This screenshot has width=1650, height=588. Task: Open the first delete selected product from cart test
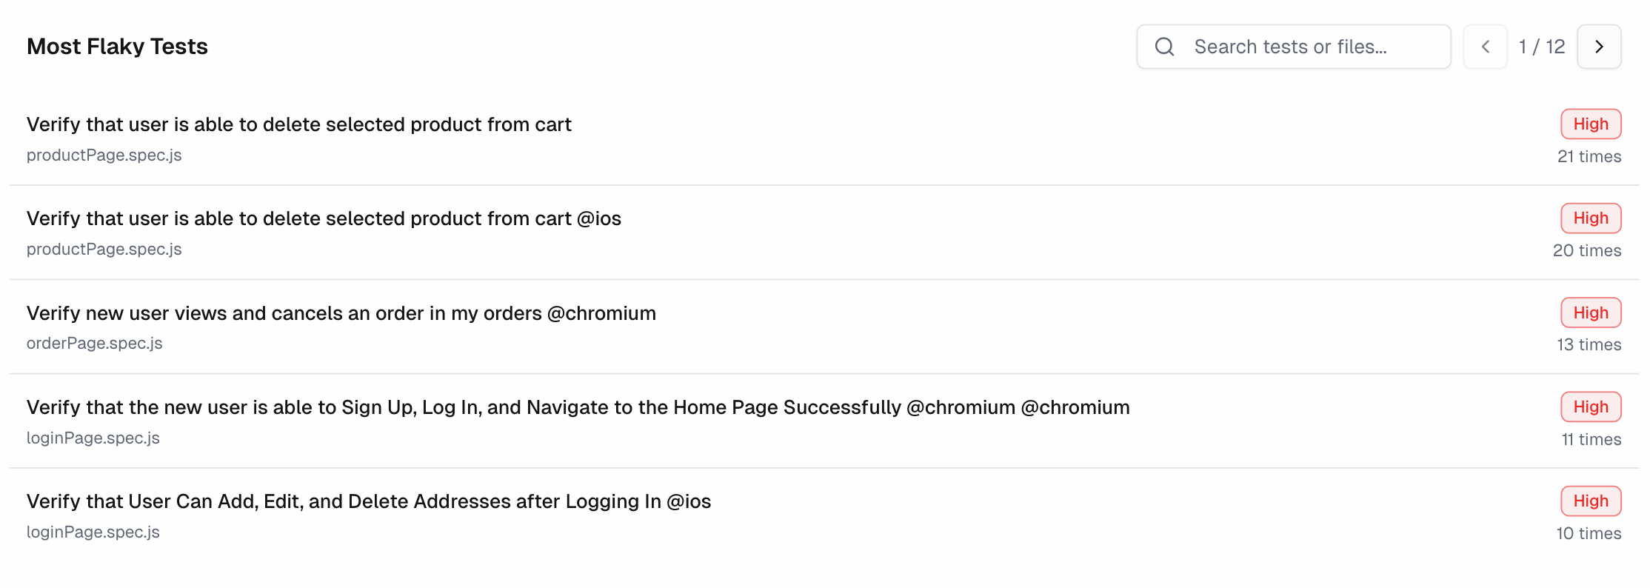click(298, 124)
